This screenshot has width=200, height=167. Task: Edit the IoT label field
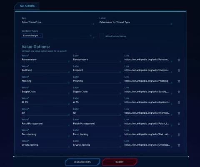pyautogui.click(x=97, y=113)
